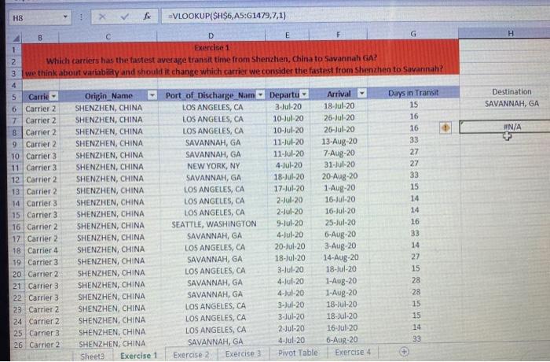
Task: Add a new sheet with plus icon
Action: [404, 352]
